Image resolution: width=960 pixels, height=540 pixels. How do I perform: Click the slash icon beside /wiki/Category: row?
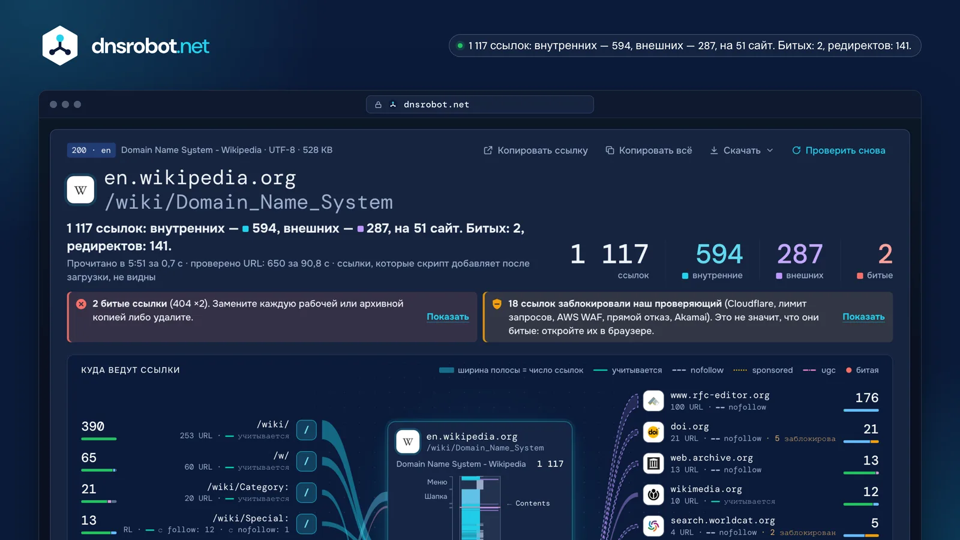[307, 492]
